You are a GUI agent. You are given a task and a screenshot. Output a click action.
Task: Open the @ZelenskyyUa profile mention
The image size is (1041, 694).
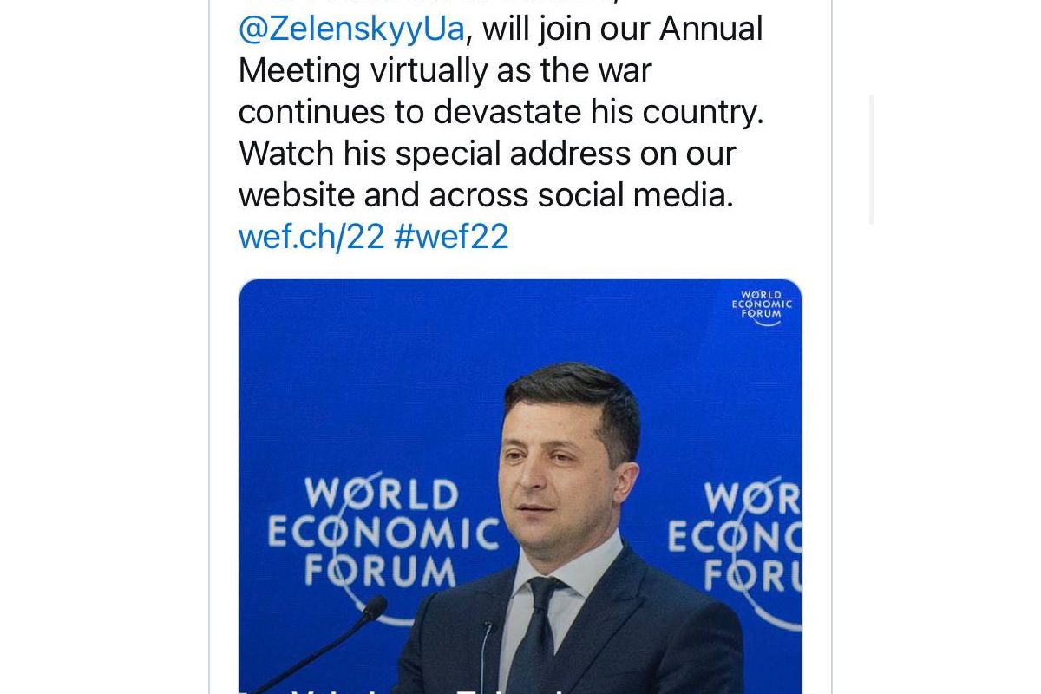coord(351,29)
